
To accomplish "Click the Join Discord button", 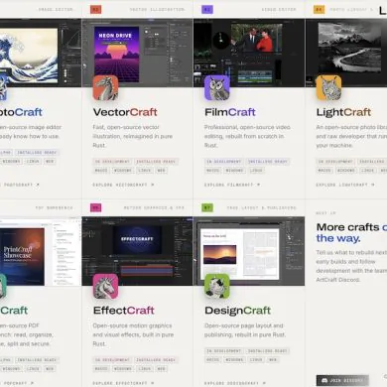I will 342,381.
